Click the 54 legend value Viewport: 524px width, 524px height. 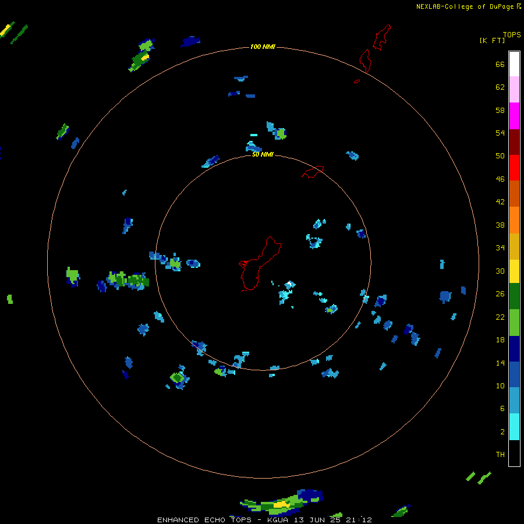click(x=500, y=133)
